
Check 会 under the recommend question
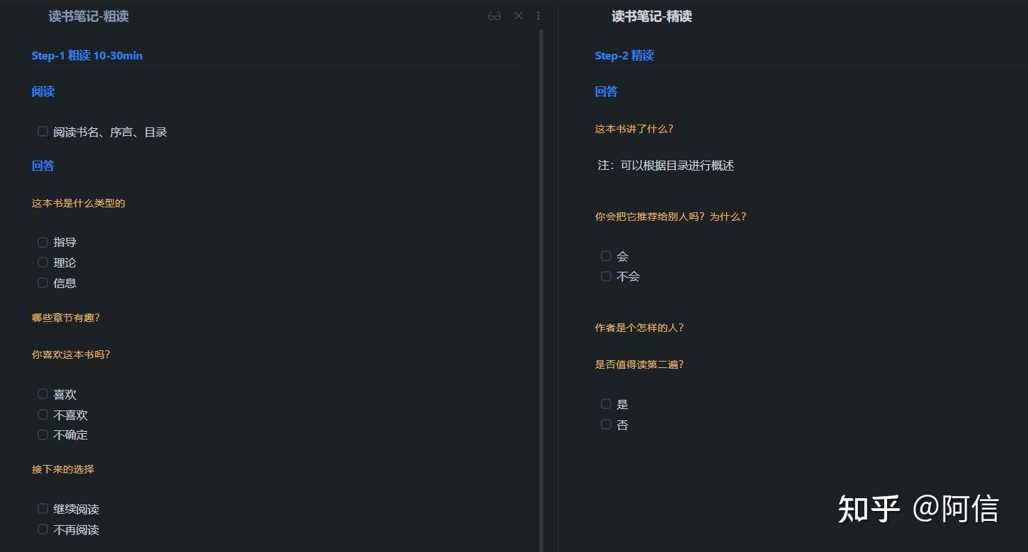tap(606, 255)
